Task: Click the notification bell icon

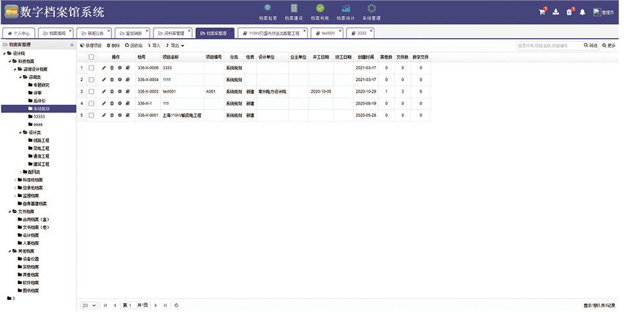Action: (582, 12)
